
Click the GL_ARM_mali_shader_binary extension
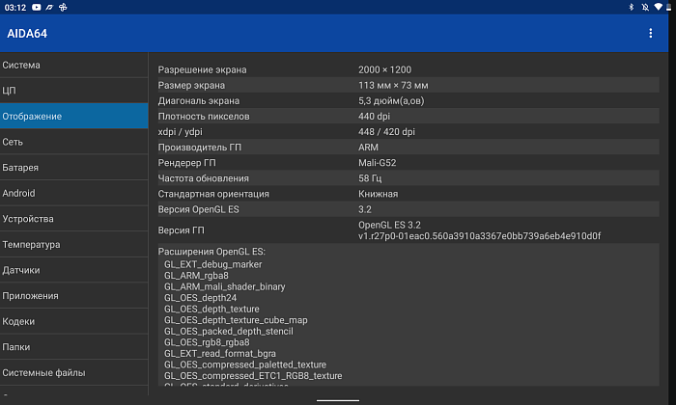225,286
